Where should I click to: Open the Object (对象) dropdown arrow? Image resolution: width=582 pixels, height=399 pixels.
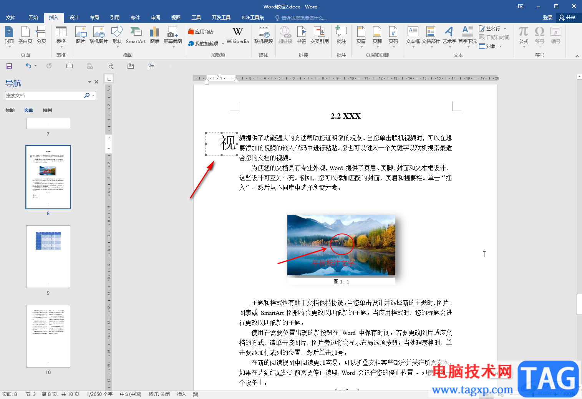click(500, 46)
